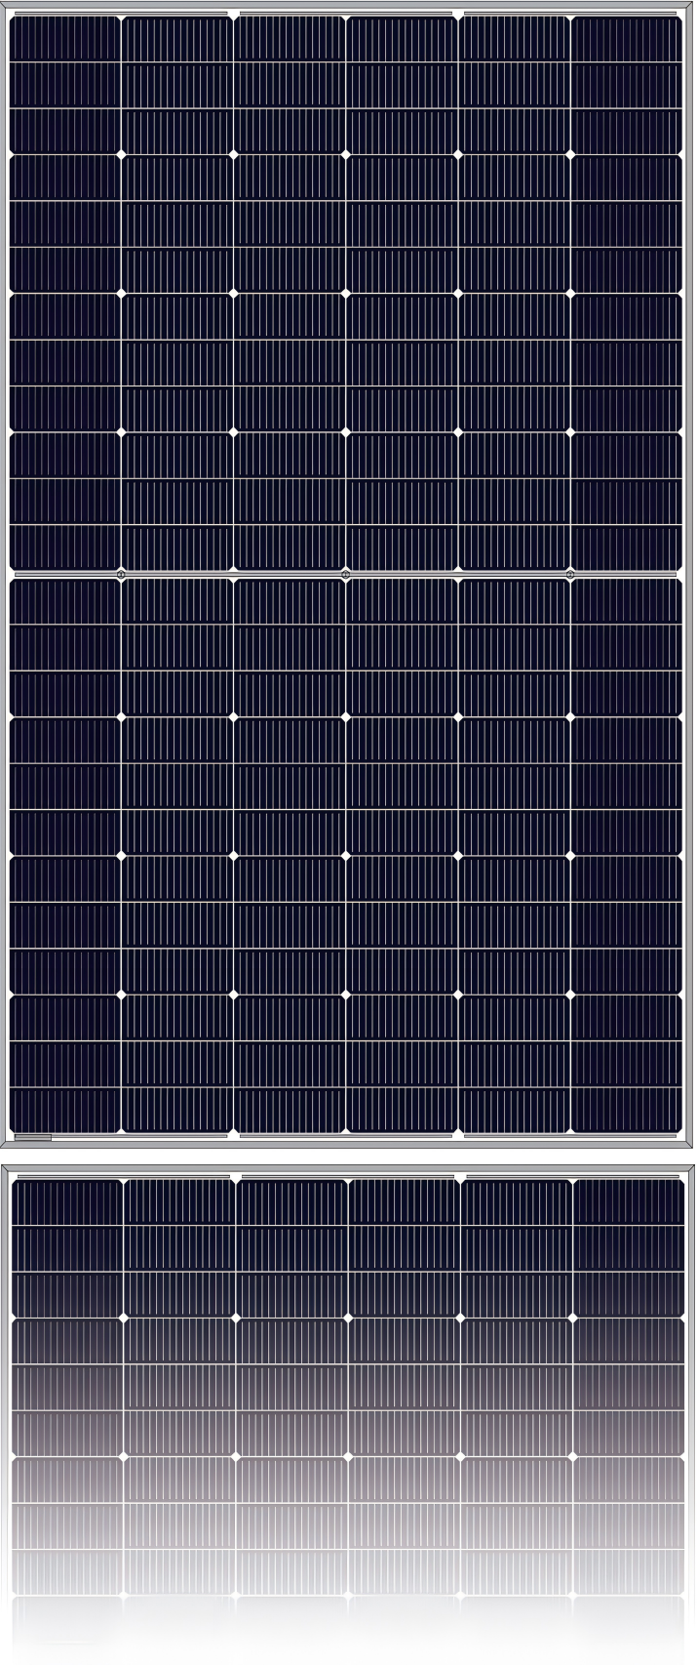
Task: Click the right aluminum frame edge of the upper panel
Action: tap(688, 574)
